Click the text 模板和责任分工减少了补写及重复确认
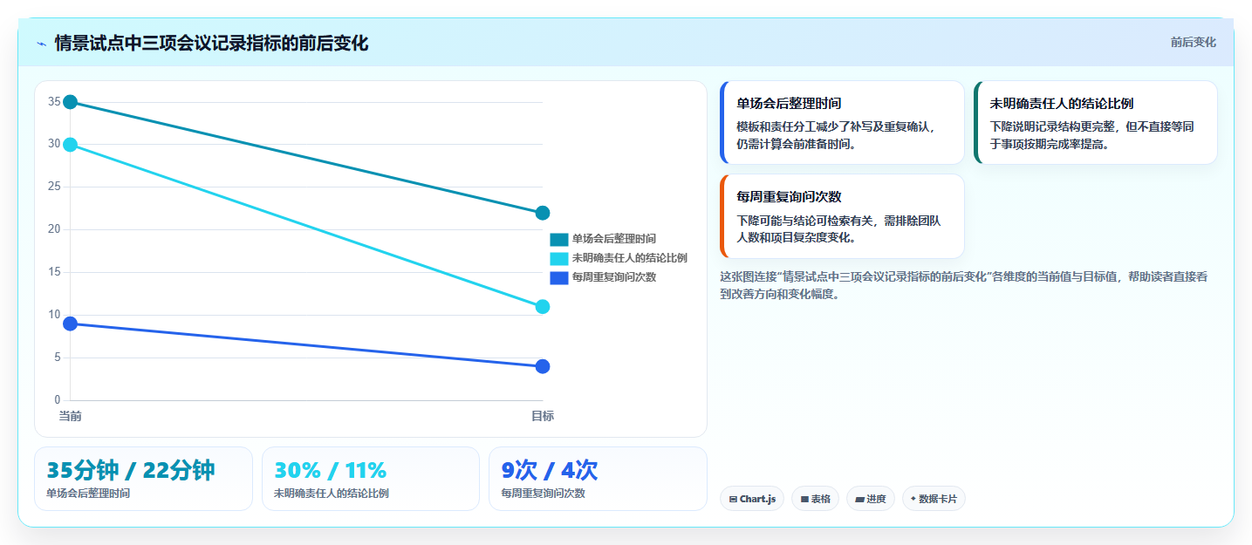Image resolution: width=1252 pixels, height=545 pixels. point(834,126)
